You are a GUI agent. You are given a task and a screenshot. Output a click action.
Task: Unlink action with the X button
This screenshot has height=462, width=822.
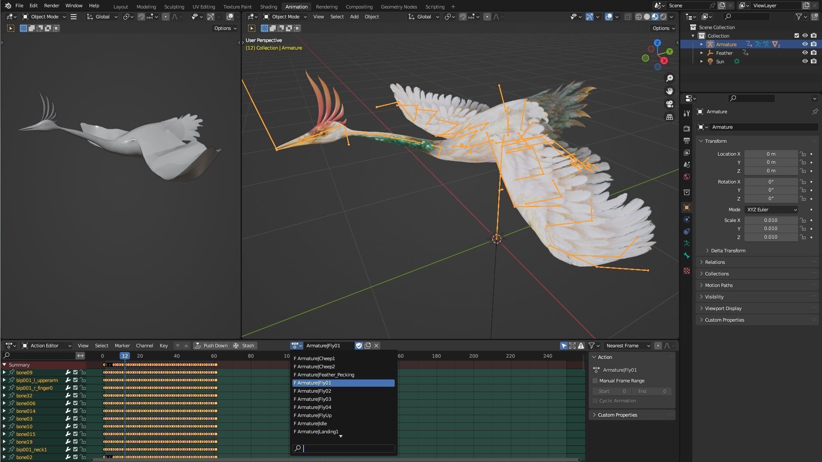[x=376, y=346]
